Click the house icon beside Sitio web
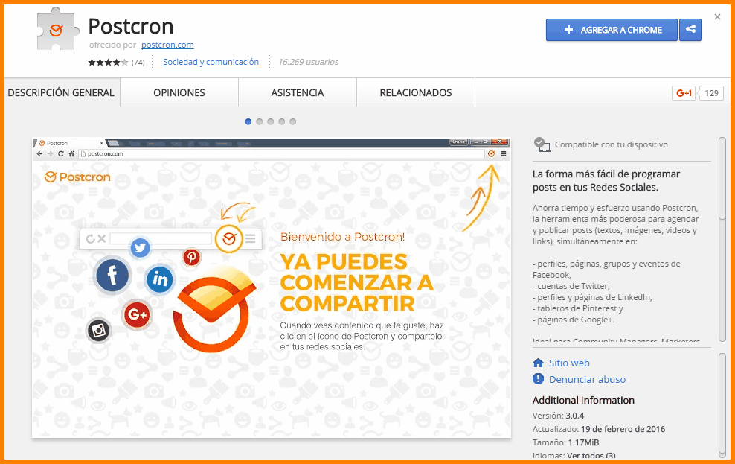The image size is (735, 464). pyautogui.click(x=538, y=363)
